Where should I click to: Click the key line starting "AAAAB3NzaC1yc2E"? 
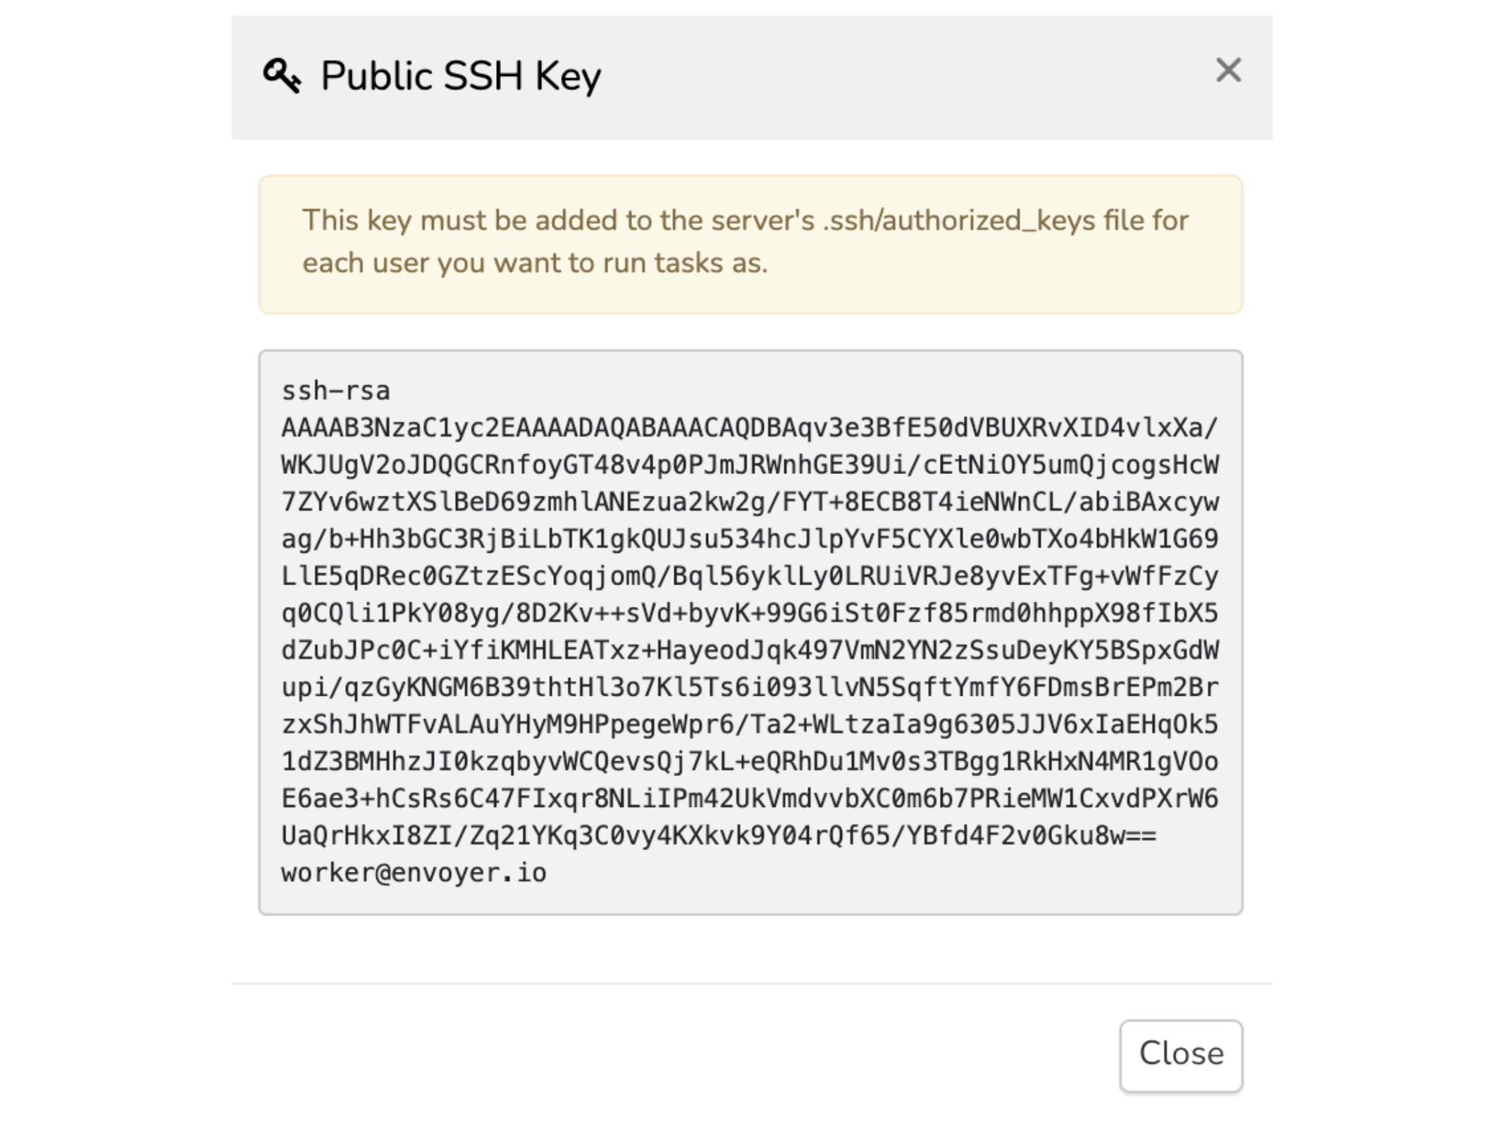750,428
